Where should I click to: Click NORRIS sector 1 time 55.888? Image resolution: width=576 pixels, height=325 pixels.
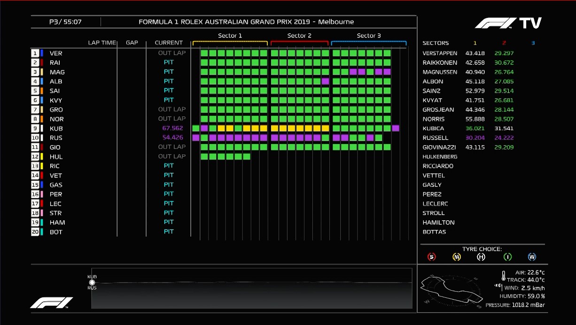click(x=475, y=119)
